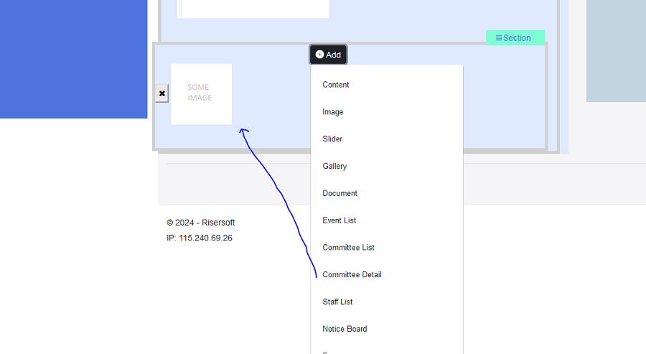Screen dimensions: 646x354
Task: Click the IP: 115.240.69.26 text
Action: tap(200, 238)
